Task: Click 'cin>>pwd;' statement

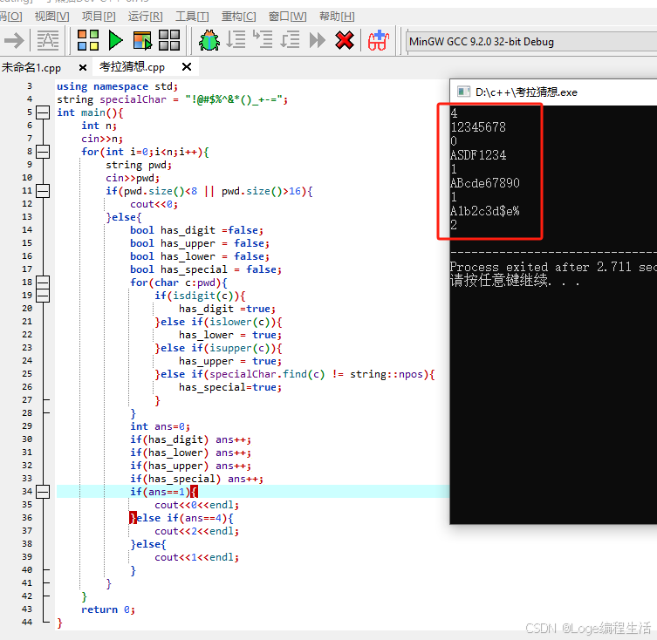Action: (x=133, y=178)
